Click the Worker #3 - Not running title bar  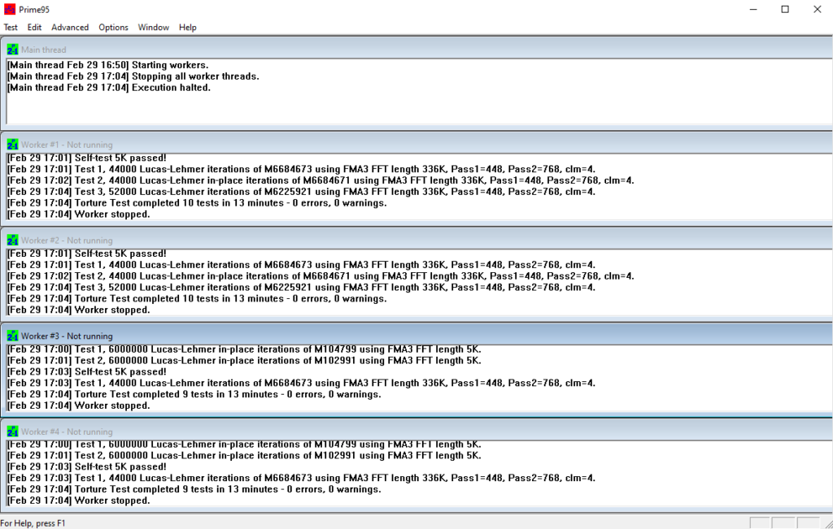407,336
